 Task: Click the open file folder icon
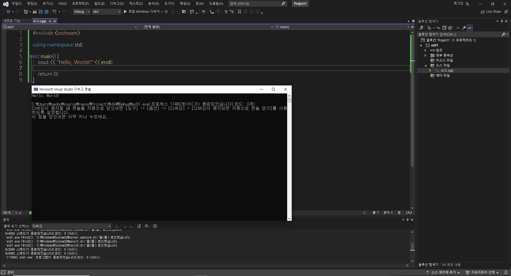35,12
